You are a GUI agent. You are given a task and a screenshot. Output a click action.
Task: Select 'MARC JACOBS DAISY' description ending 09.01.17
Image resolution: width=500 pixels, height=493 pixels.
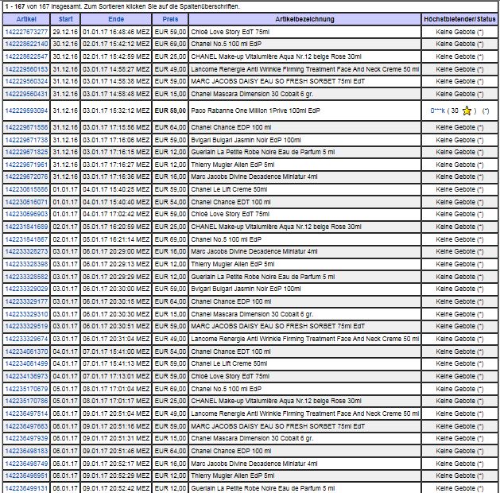pyautogui.click(x=277, y=426)
